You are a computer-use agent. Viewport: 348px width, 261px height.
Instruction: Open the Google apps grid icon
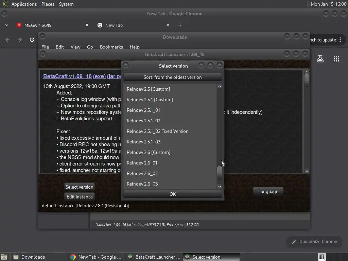click(336, 59)
